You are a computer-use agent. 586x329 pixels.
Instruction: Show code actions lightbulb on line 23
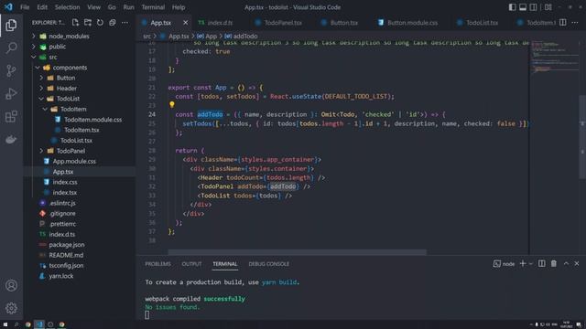[x=172, y=105]
